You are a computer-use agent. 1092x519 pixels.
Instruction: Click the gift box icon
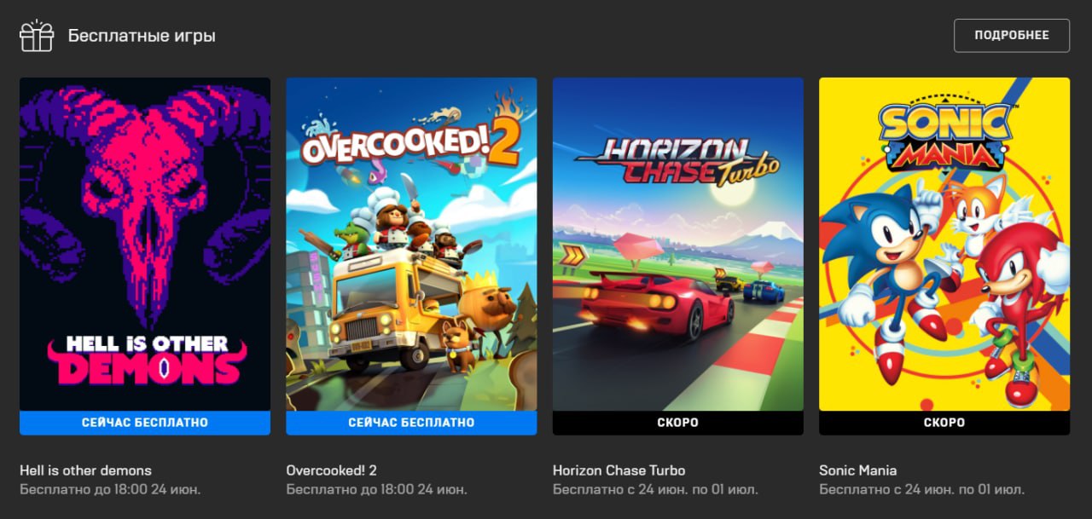(x=37, y=36)
